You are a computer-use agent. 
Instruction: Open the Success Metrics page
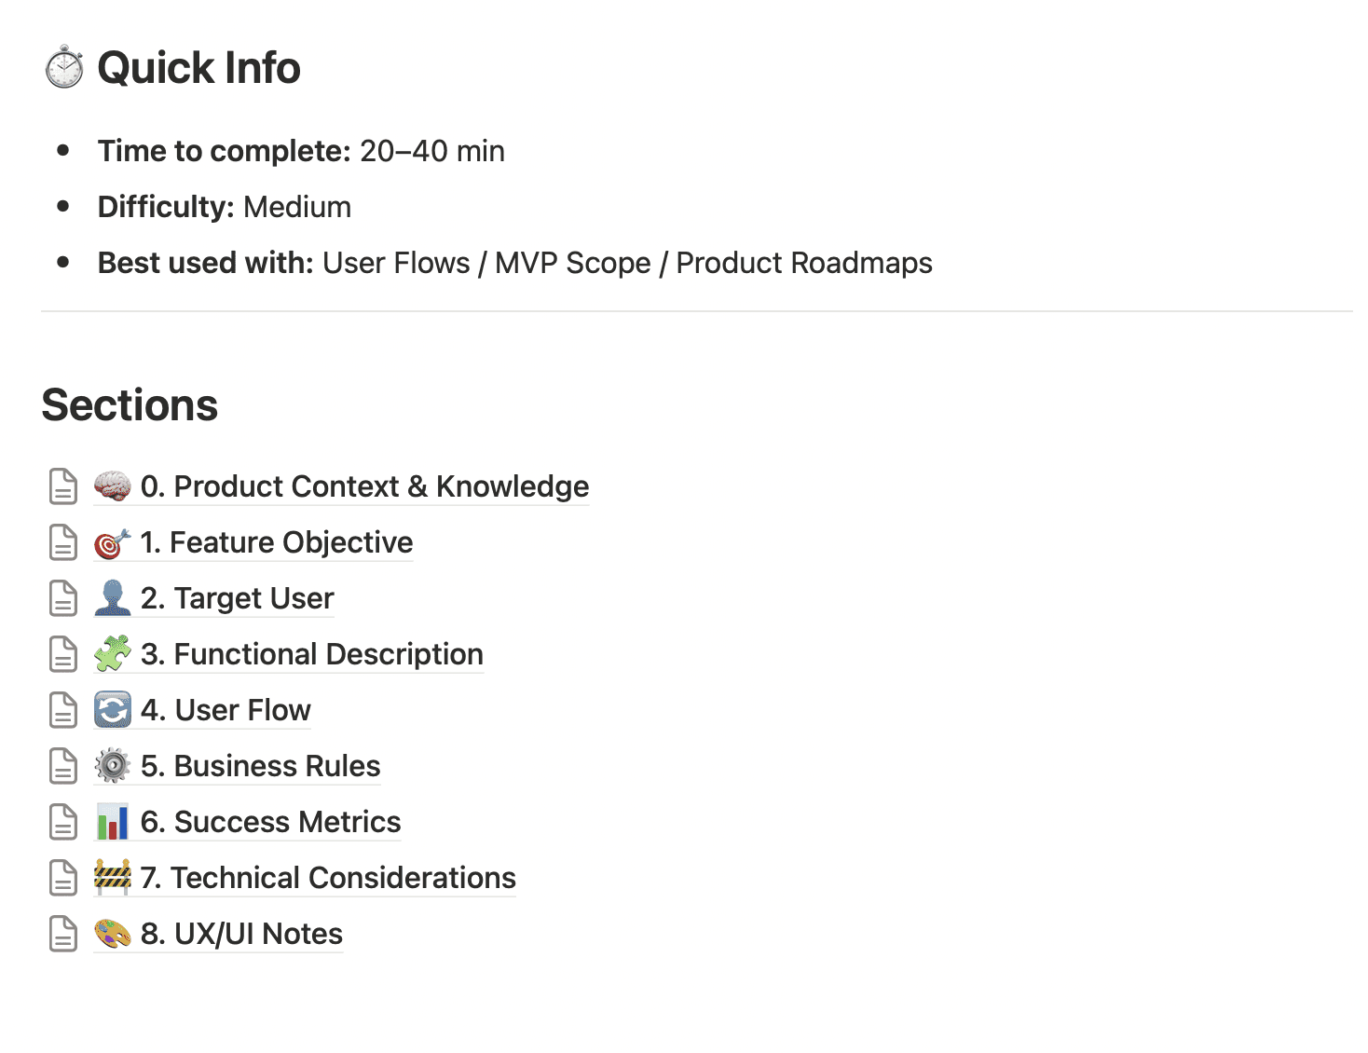point(270,822)
